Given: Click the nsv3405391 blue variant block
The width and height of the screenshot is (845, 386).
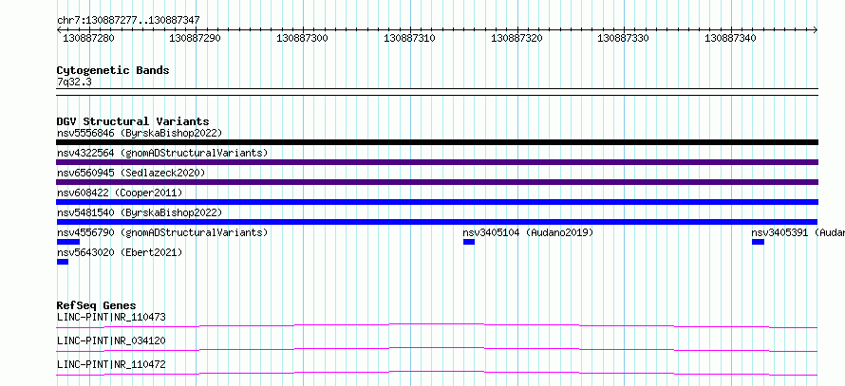Looking at the screenshot, I should 759,242.
